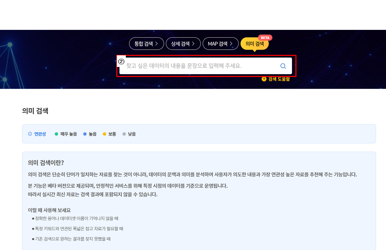Click the 의미 검색이란? heading
The height and width of the screenshot is (250, 386).
tap(46, 163)
